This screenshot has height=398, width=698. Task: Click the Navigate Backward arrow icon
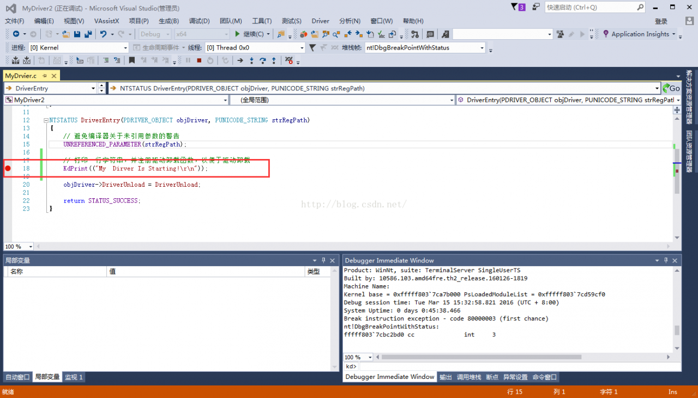[16, 34]
